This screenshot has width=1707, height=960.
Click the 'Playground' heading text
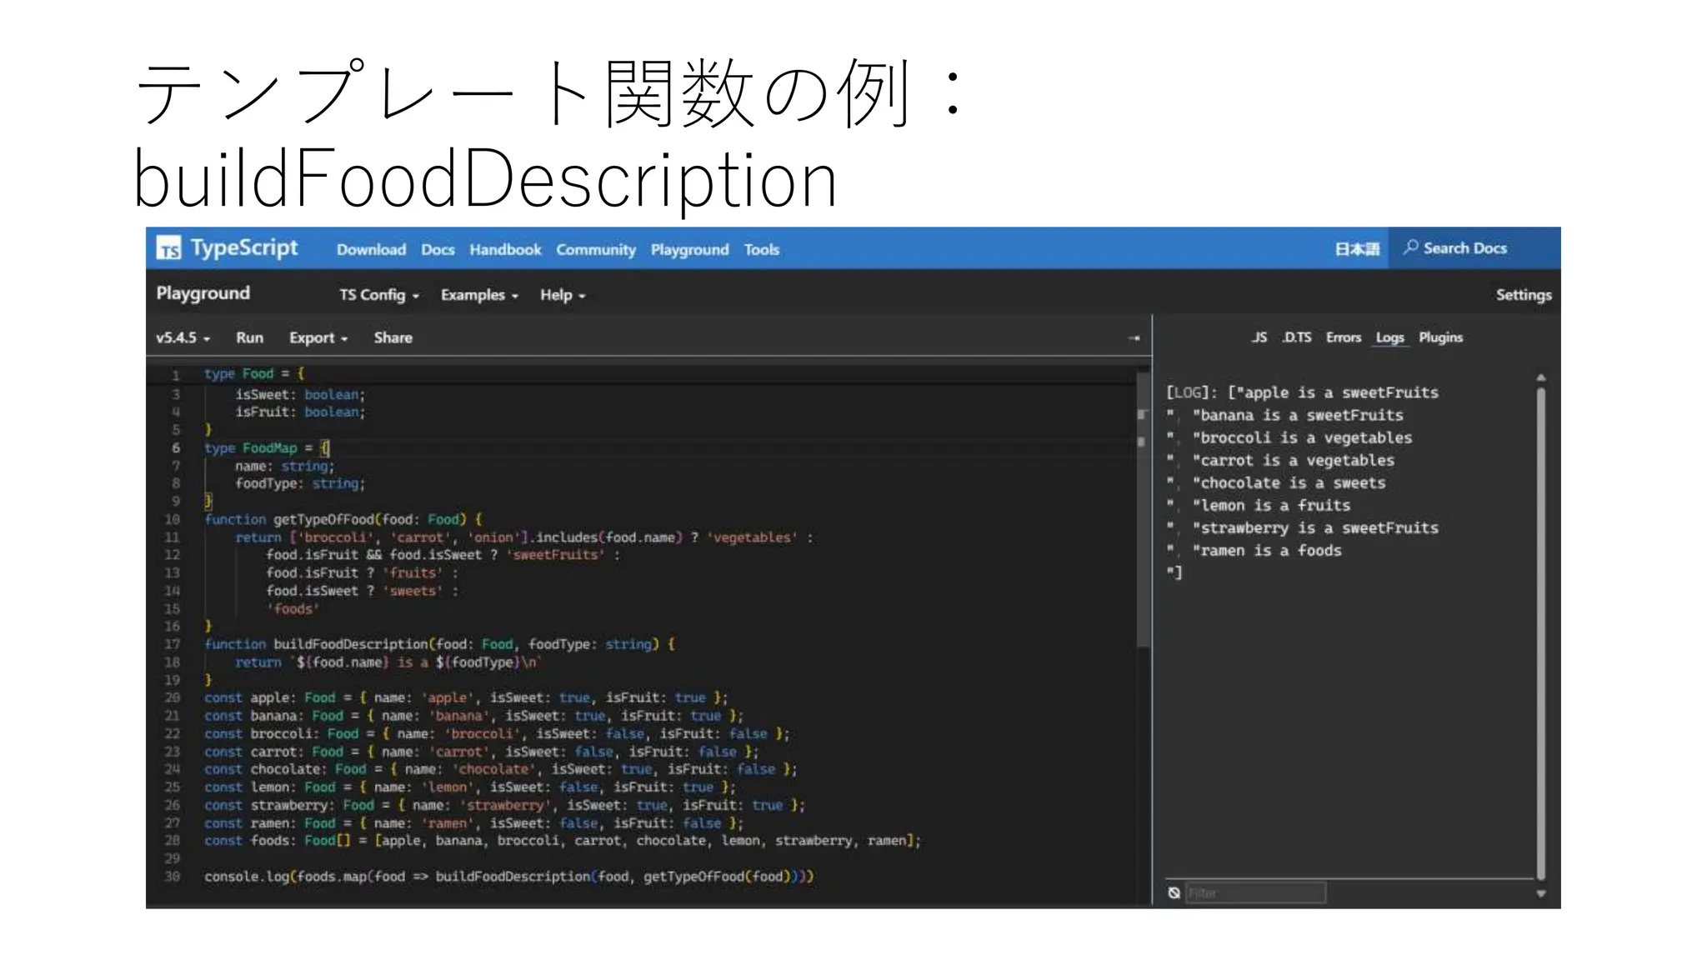point(203,293)
